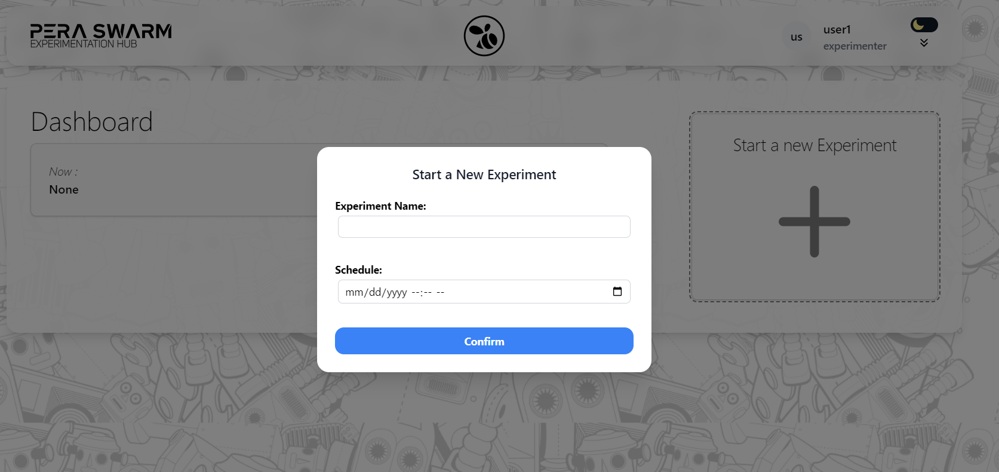Click the user1 profile name
The height and width of the screenshot is (472, 999).
(837, 29)
